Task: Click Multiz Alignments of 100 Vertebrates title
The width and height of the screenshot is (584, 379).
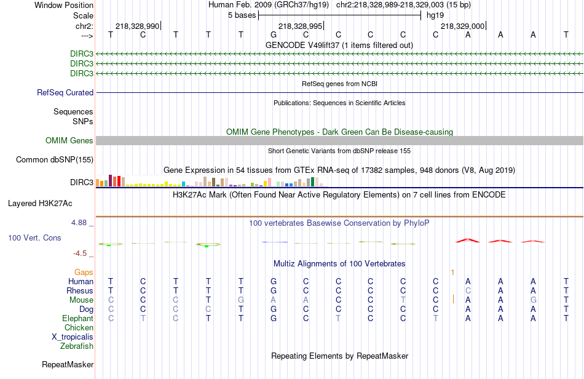Action: point(339,264)
